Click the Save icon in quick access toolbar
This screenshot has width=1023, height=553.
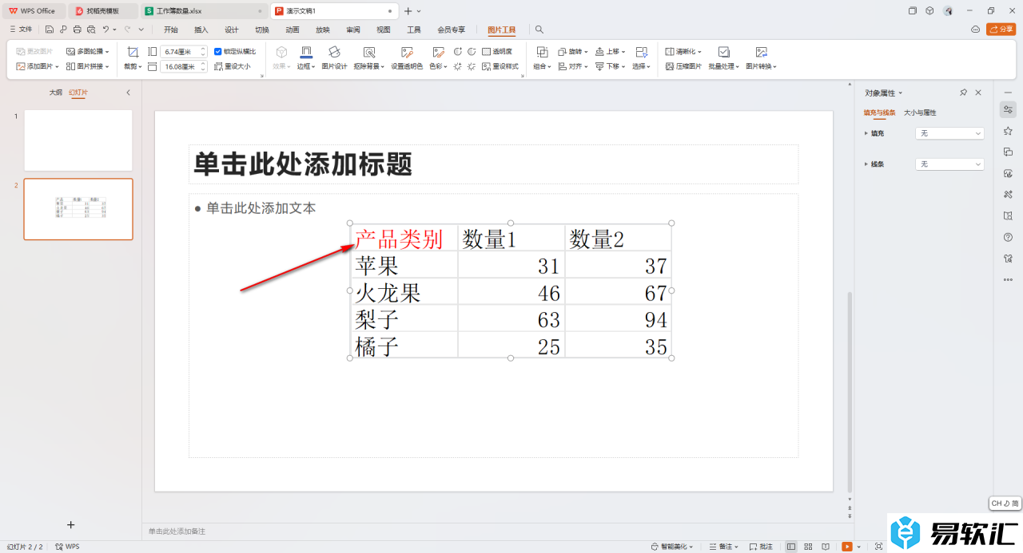(50, 30)
